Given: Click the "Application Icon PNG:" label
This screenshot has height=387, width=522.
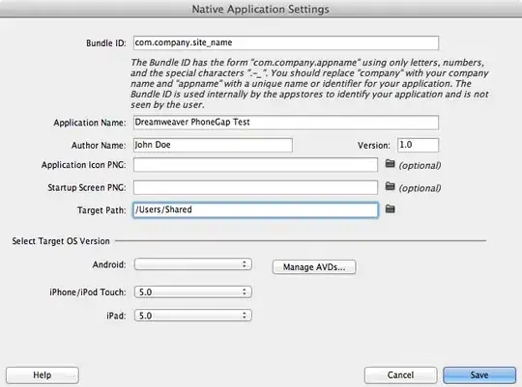Looking at the screenshot, I should [x=83, y=165].
